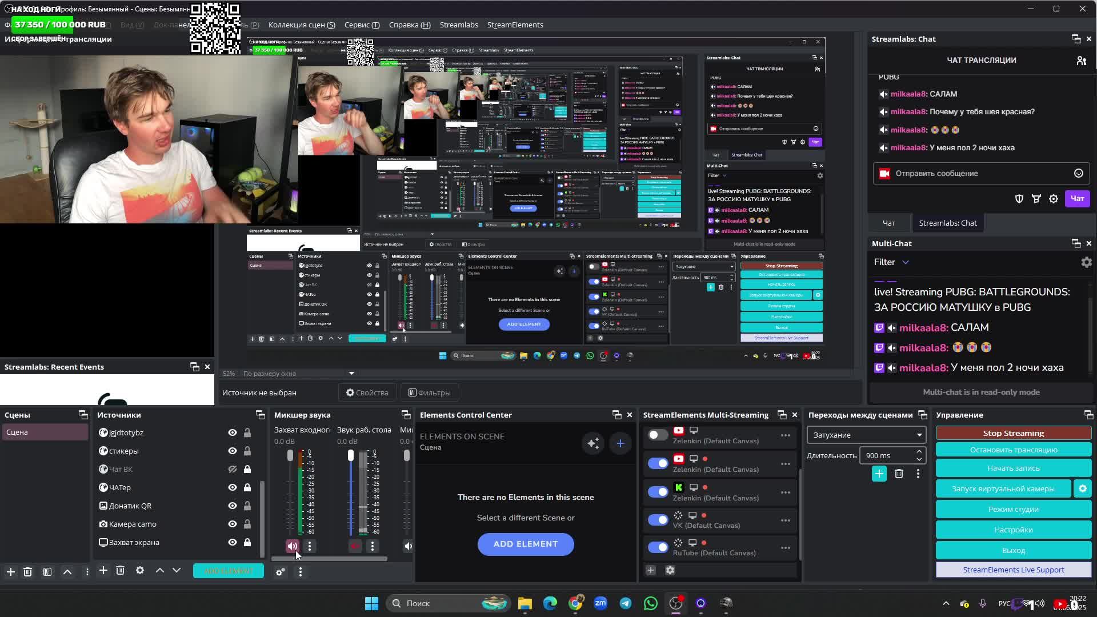The image size is (1097, 617).
Task: Add a scene transition with plus button
Action: 879,474
